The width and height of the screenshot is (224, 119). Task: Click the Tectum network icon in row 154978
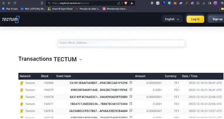(x=22, y=97)
